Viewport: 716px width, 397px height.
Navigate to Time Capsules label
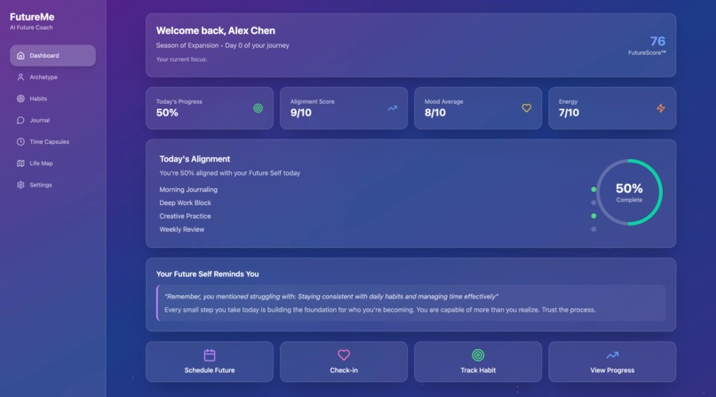pyautogui.click(x=50, y=142)
